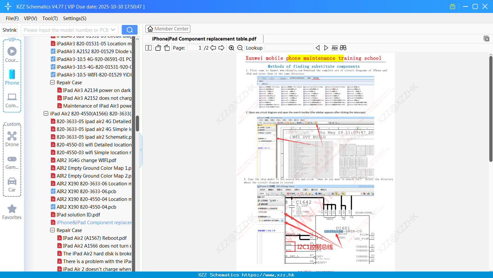Image resolution: width=493 pixels, height=278 pixels.
Task: Open Favorites in the sidebar
Action: coord(12,212)
